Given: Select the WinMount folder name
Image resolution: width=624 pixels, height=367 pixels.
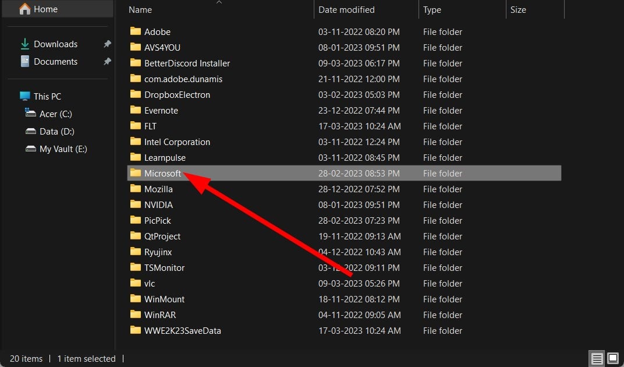Looking at the screenshot, I should (x=164, y=299).
